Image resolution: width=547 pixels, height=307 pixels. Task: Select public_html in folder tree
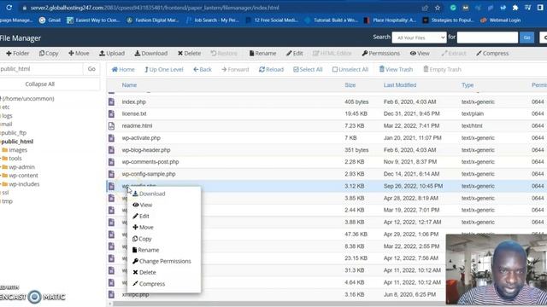pos(17,142)
